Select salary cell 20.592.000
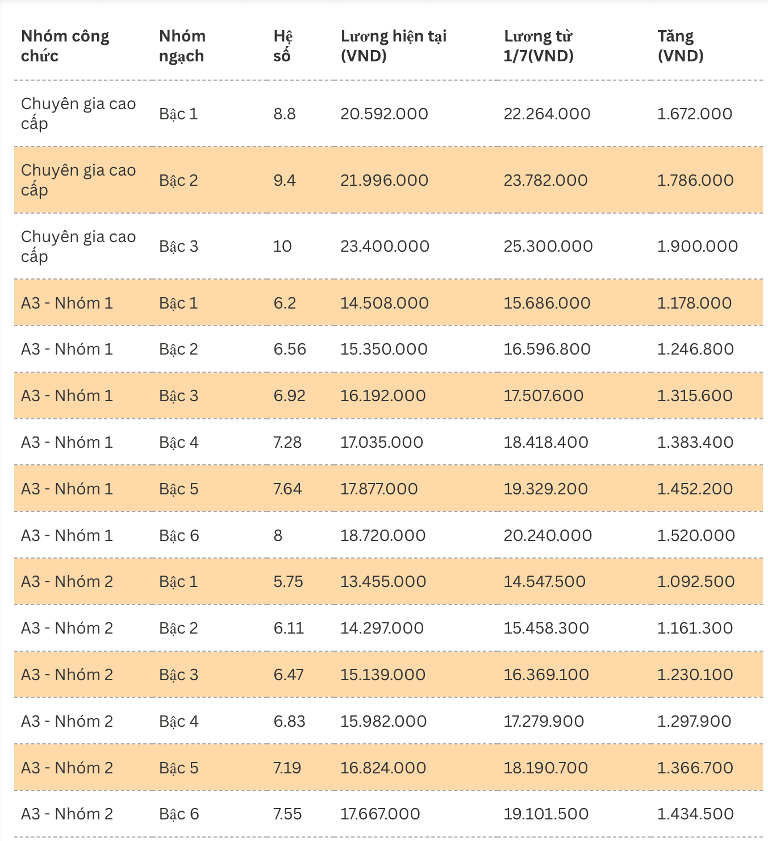This screenshot has height=841, width=768. tap(384, 114)
